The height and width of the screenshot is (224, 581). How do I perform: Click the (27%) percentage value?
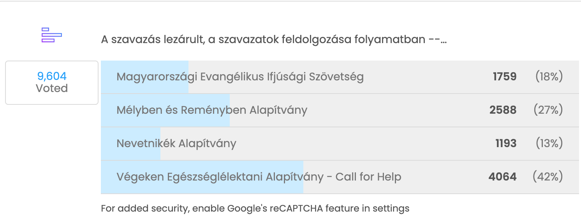point(548,110)
